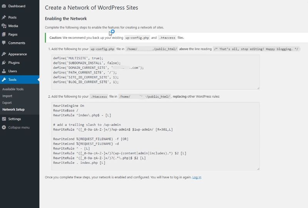
Task: Open the Dashboard menu item
Action: (17, 6)
